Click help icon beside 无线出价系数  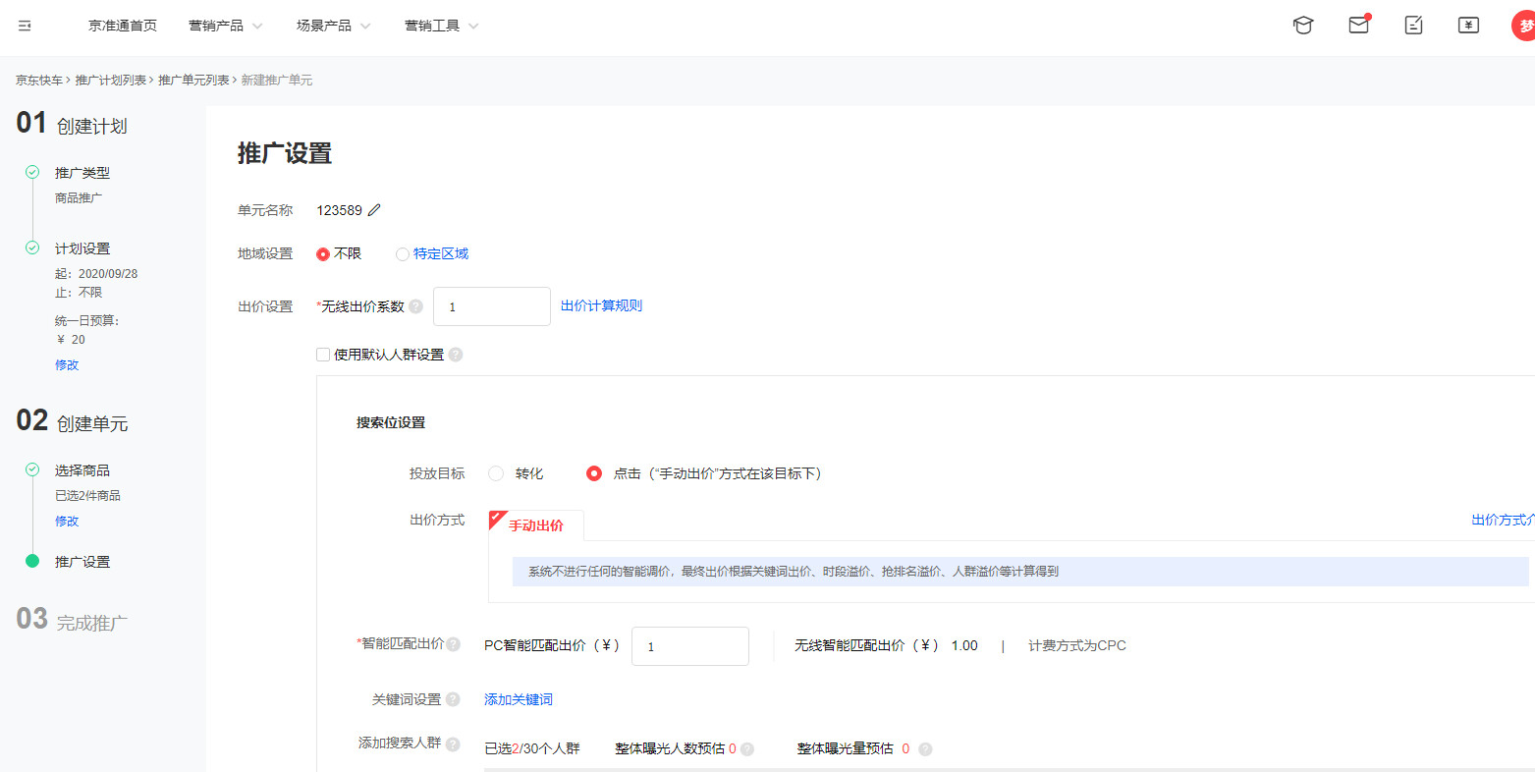coord(416,306)
